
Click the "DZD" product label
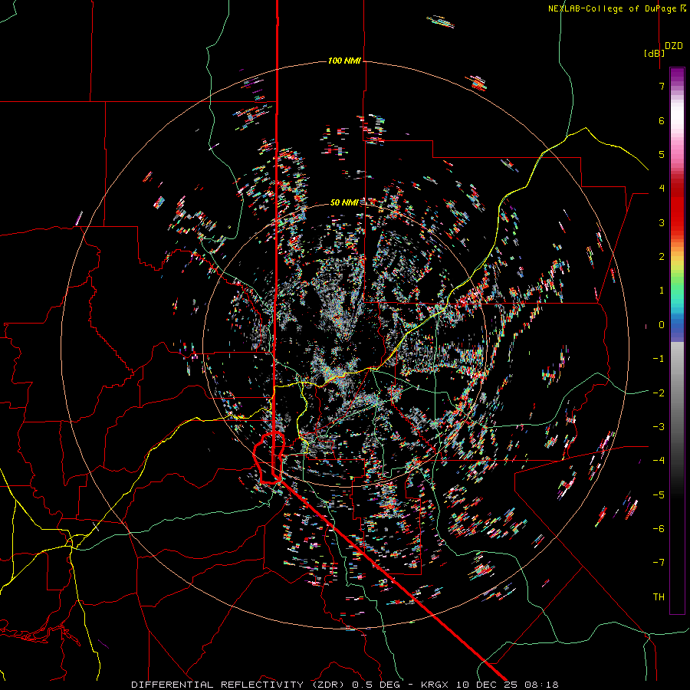[x=674, y=46]
